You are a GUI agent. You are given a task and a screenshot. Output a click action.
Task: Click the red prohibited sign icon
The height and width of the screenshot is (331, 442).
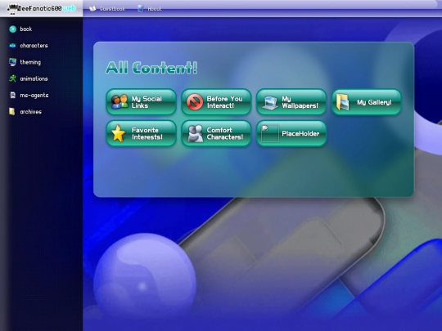tap(195, 102)
